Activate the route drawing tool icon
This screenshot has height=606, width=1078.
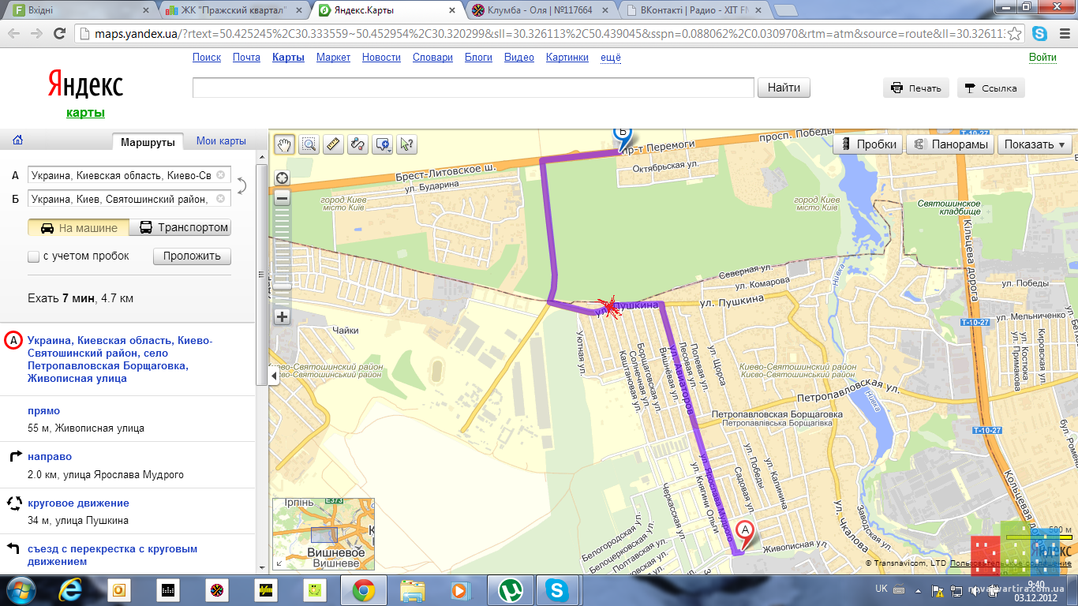[357, 144]
